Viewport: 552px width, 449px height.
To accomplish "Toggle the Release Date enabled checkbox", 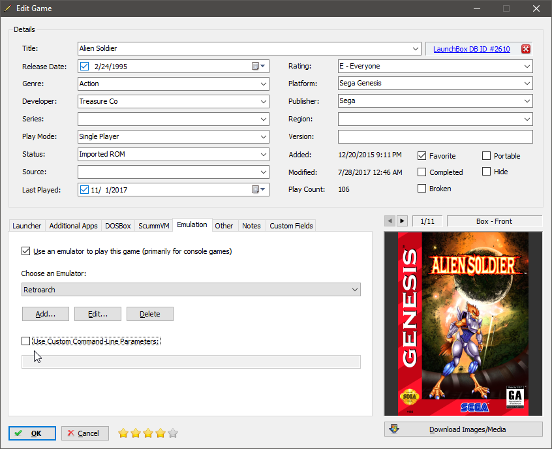I will point(84,66).
